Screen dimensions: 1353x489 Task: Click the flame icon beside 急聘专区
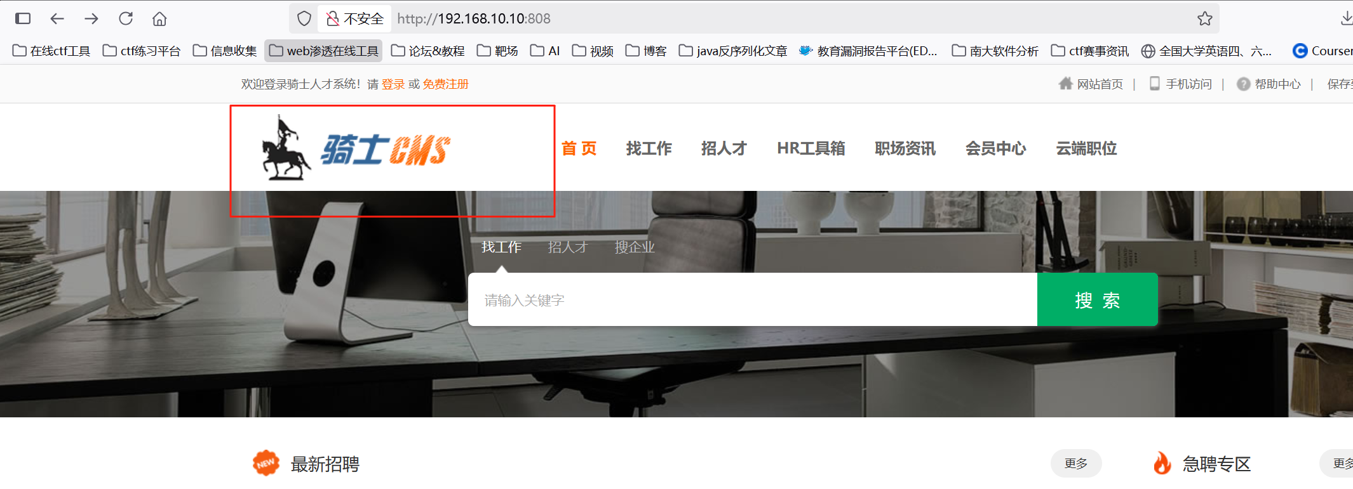(1162, 463)
